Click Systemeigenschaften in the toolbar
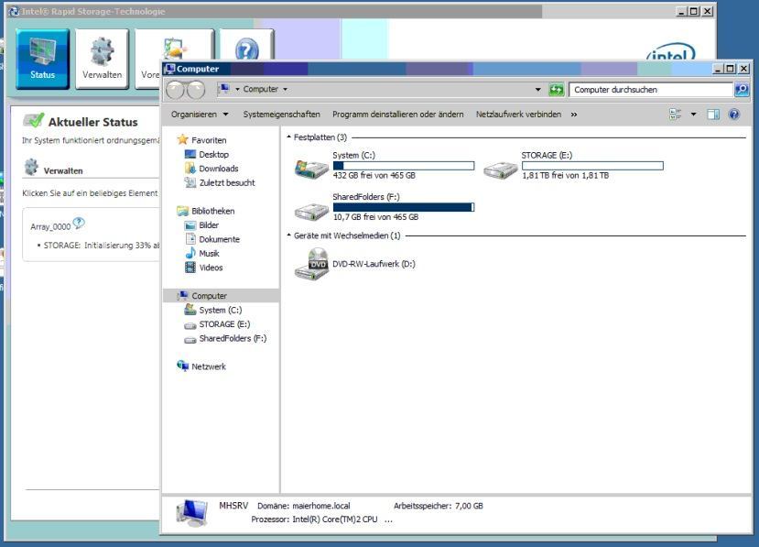Image resolution: width=759 pixels, height=547 pixels. [x=281, y=115]
